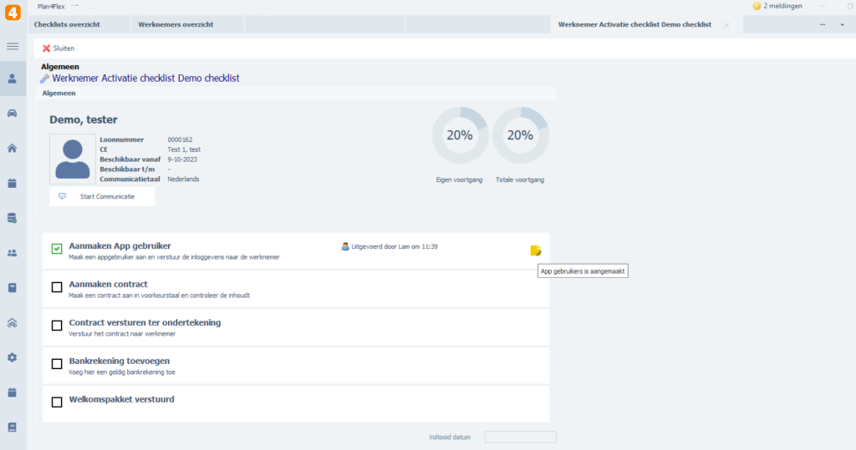Click the Eigen voortgang 20% progress ring
Viewport: 856px width, 450px height.
pos(459,134)
